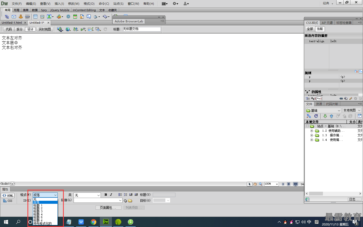The image size is (363, 227).
Task: Switch to Code (代码) view
Action: click(x=9, y=29)
